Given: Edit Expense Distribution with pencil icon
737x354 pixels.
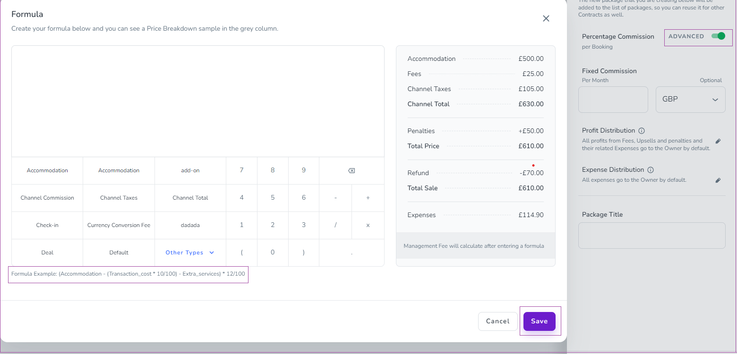Looking at the screenshot, I should 718,180.
